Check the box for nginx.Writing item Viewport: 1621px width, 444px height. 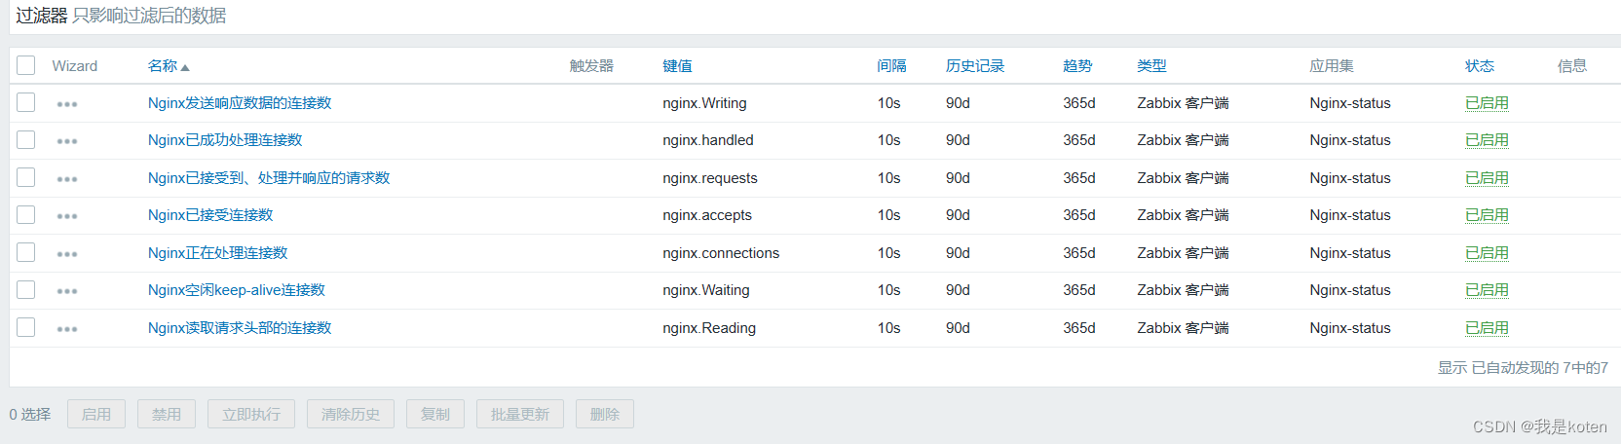(26, 102)
